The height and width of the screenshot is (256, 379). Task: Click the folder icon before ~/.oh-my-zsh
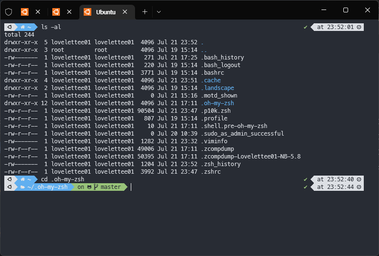[23, 187]
